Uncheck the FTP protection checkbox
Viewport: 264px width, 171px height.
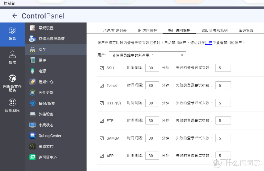(102, 121)
